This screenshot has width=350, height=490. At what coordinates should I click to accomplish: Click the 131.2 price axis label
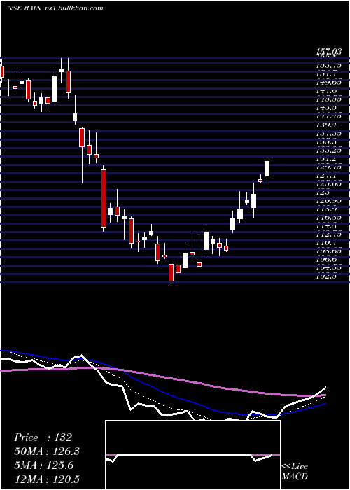(x=326, y=159)
